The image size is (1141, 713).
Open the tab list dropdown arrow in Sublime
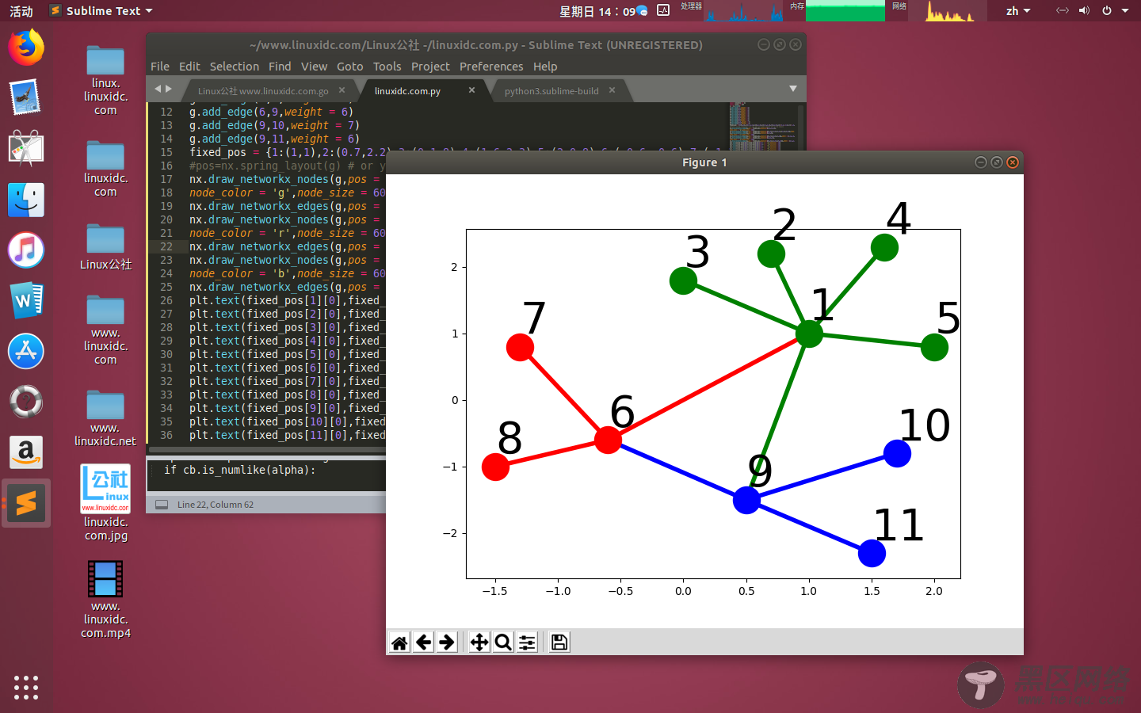click(793, 89)
